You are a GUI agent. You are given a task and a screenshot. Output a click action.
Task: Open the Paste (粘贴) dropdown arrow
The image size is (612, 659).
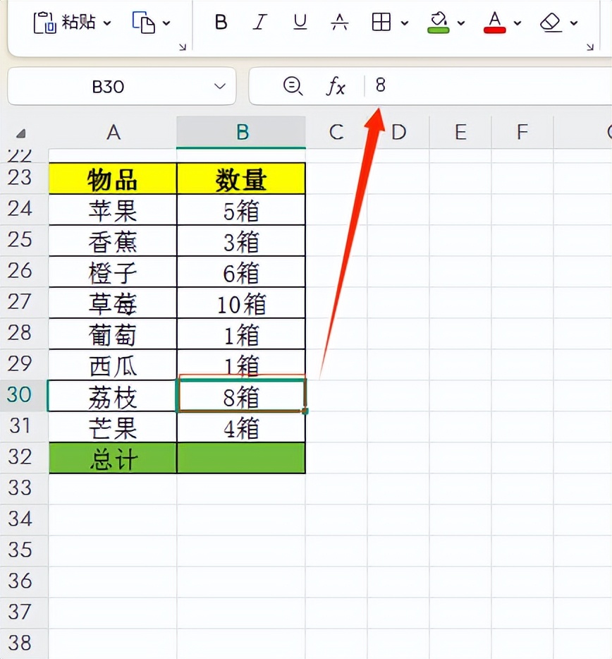pos(107,23)
